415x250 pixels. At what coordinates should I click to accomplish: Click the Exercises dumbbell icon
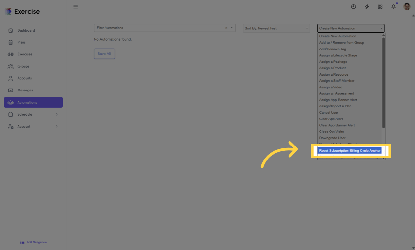pyautogui.click(x=11, y=54)
